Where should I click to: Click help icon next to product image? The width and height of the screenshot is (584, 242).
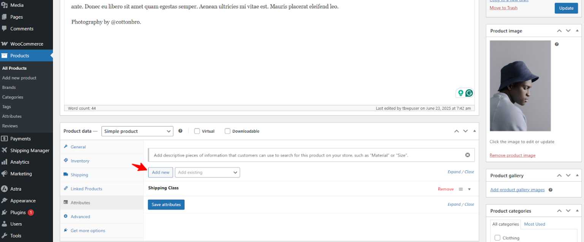[557, 44]
